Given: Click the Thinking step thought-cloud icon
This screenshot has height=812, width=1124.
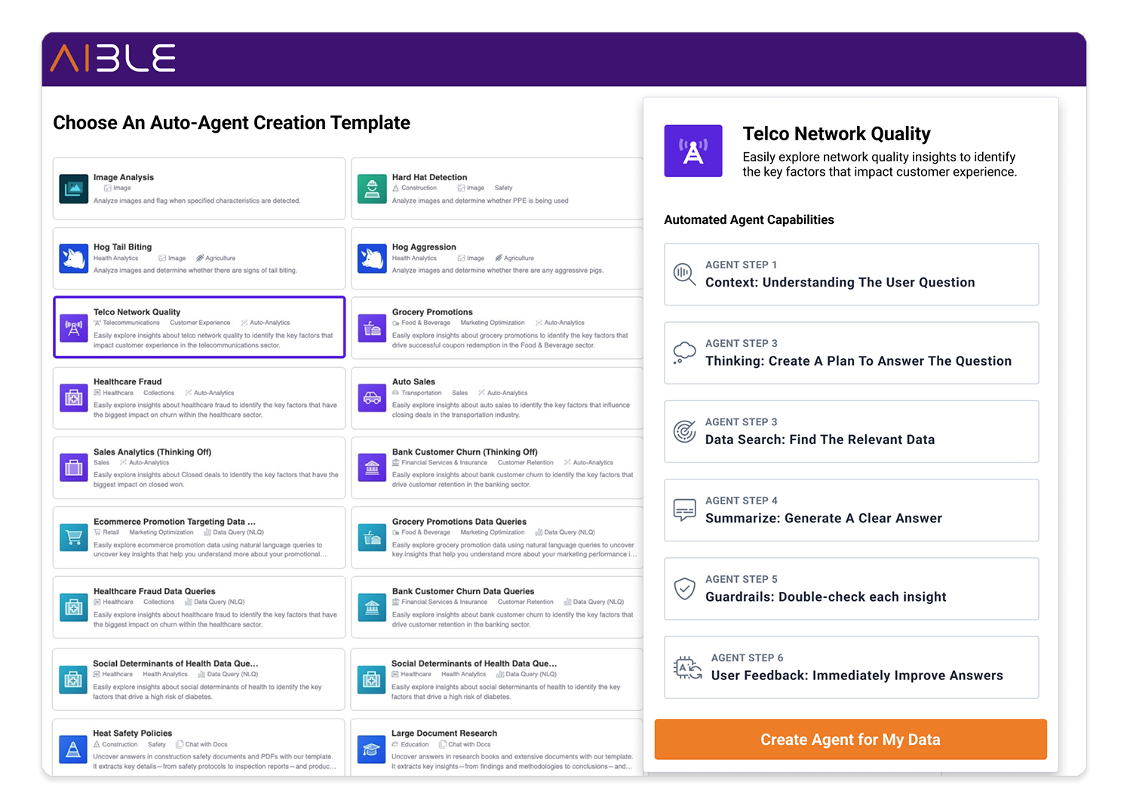Looking at the screenshot, I should coord(684,352).
